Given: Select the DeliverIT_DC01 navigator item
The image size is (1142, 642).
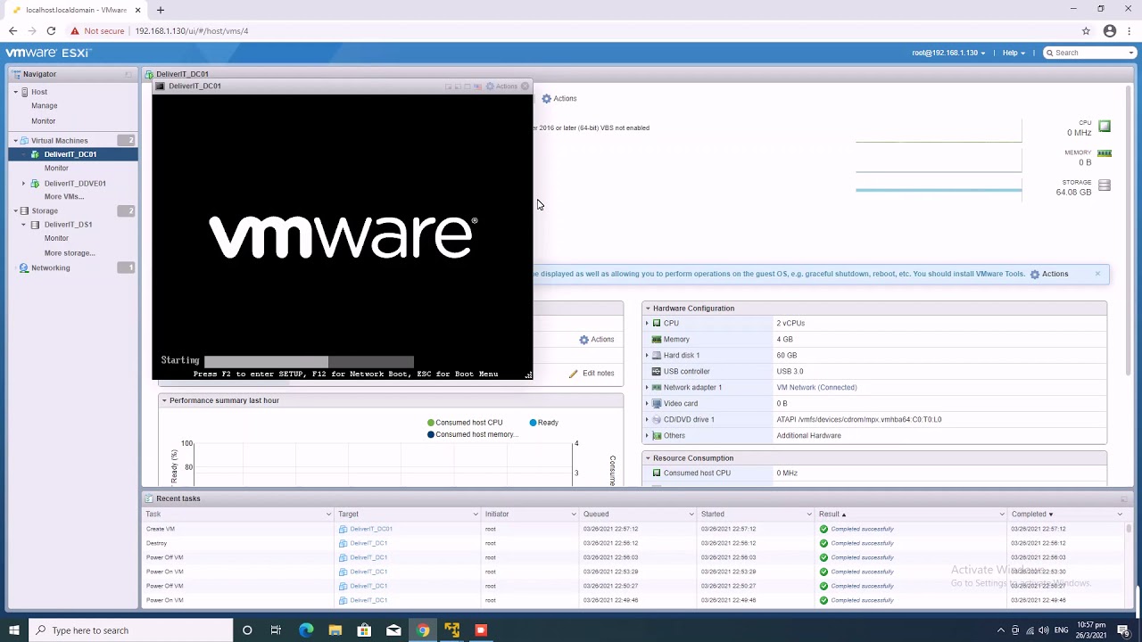Looking at the screenshot, I should click(x=73, y=154).
